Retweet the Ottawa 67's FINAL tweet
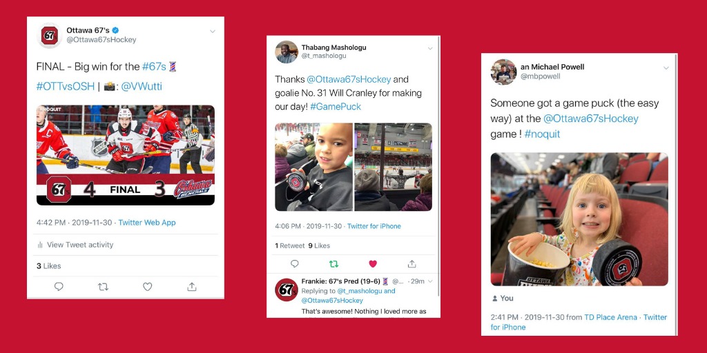This screenshot has height=353, width=707. tap(104, 286)
